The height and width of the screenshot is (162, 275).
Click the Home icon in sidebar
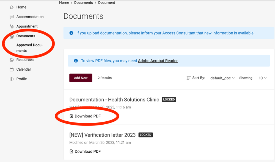11,7
